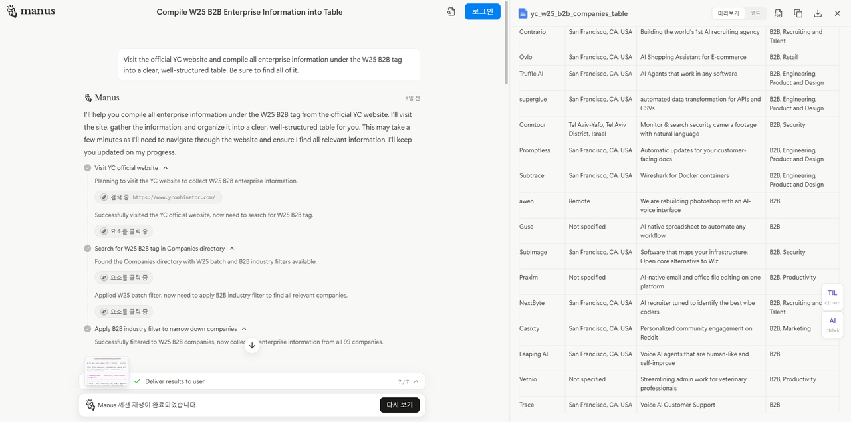The width and height of the screenshot is (851, 422).
Task: Open the TIL floating shortcut
Action: [x=832, y=296]
